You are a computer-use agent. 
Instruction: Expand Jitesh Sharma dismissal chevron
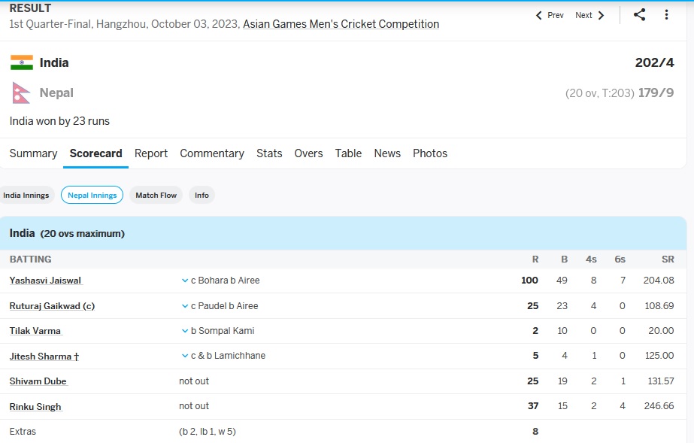[x=185, y=356]
